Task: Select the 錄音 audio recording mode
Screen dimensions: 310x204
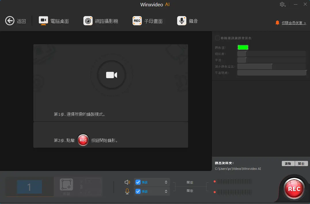Action: coord(187,20)
